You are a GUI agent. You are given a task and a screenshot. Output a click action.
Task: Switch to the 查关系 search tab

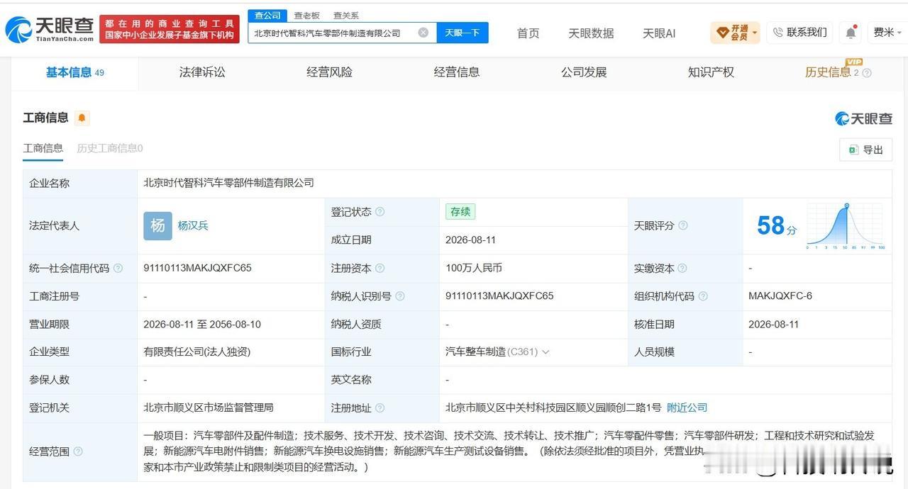point(346,15)
